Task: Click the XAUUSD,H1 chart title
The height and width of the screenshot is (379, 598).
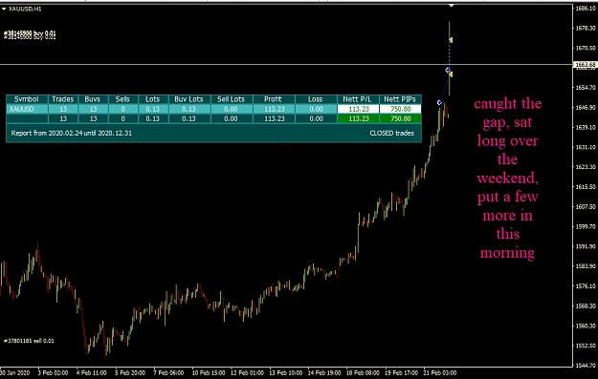Action: tap(25, 9)
